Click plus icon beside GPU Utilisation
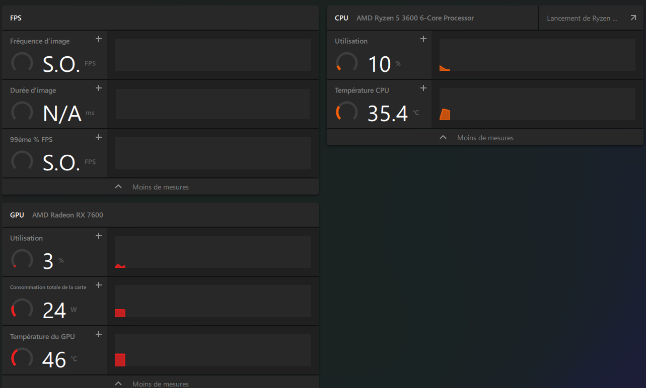Image resolution: width=646 pixels, height=388 pixels. click(99, 236)
